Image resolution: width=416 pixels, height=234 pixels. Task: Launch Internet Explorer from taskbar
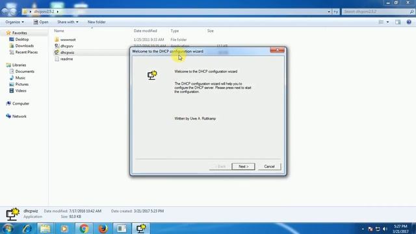(27, 228)
